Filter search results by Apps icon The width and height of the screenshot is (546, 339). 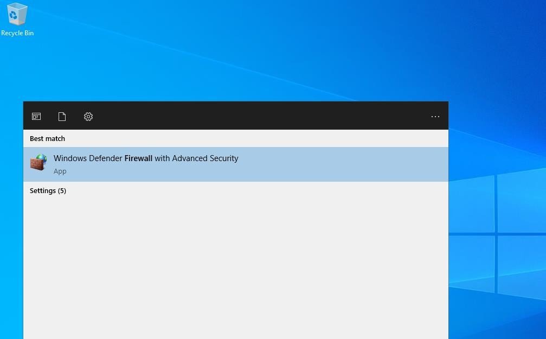[36, 117]
